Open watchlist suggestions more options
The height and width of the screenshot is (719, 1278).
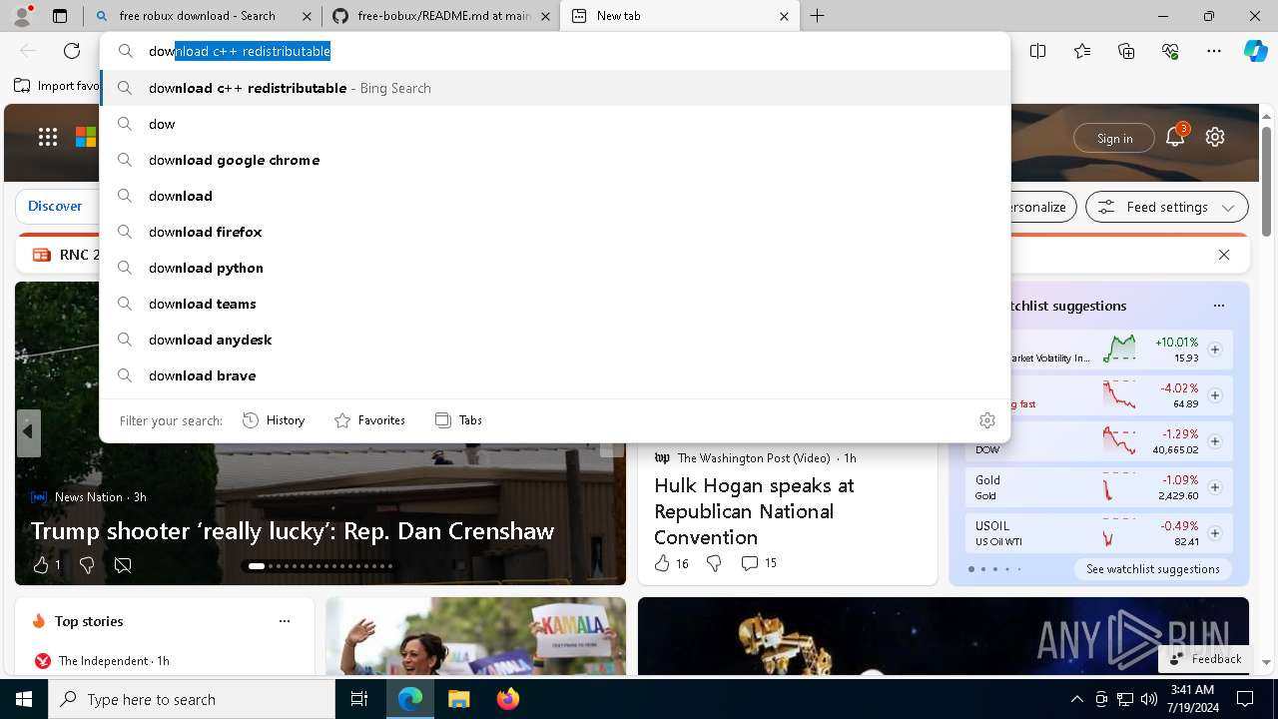tap(1218, 306)
